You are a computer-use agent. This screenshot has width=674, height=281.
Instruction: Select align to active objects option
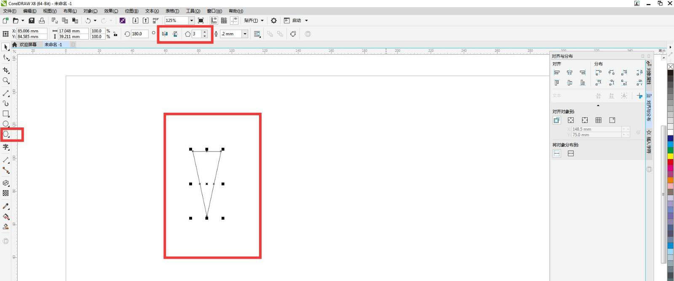coord(556,120)
